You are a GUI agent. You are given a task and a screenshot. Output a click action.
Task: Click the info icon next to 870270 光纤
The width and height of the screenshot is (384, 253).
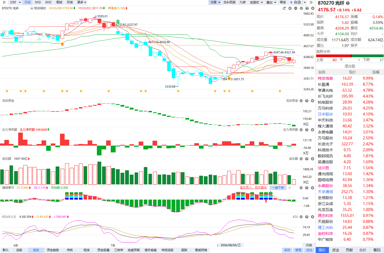coord(348,3)
